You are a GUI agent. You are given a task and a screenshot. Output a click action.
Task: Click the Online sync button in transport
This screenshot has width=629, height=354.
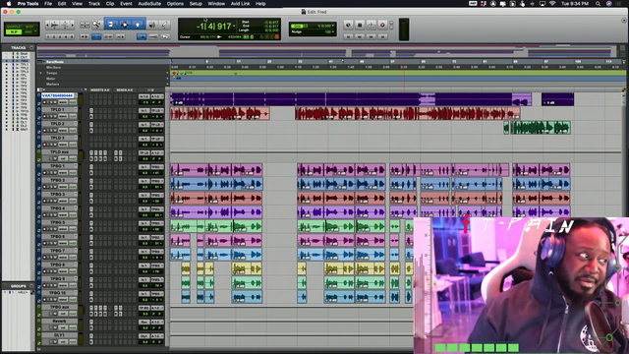tap(348, 25)
